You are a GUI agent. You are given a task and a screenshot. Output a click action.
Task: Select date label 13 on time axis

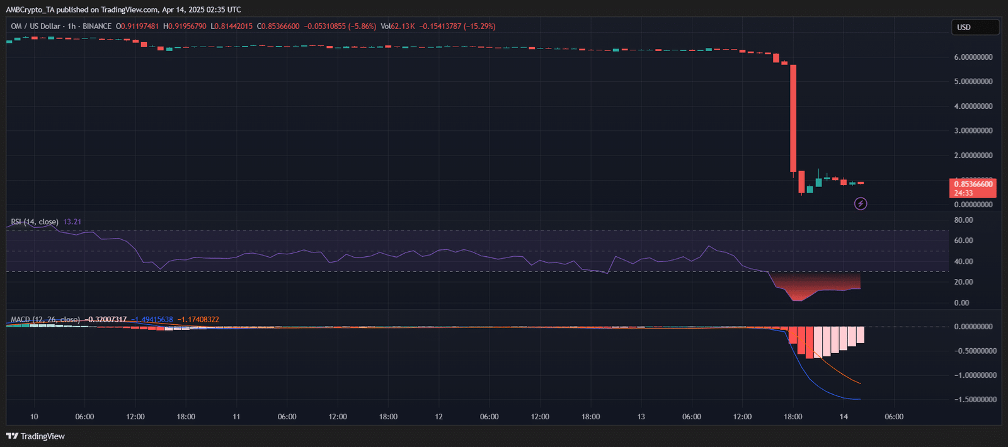pos(641,417)
